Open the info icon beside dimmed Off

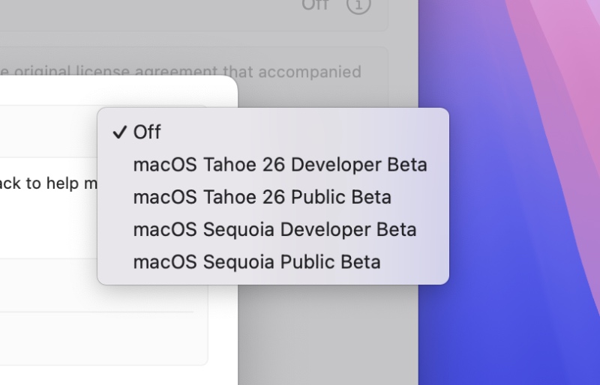tap(358, 6)
